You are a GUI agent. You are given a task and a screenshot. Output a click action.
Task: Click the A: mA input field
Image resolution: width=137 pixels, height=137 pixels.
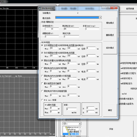tap(90, 112)
